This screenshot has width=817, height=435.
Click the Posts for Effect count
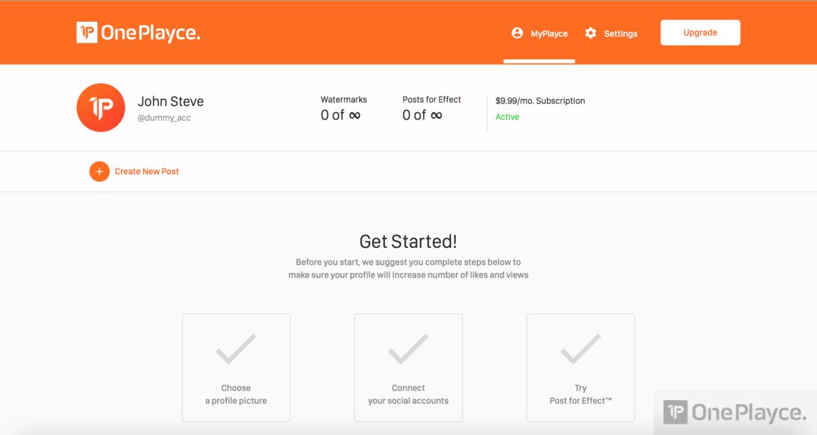pos(422,115)
